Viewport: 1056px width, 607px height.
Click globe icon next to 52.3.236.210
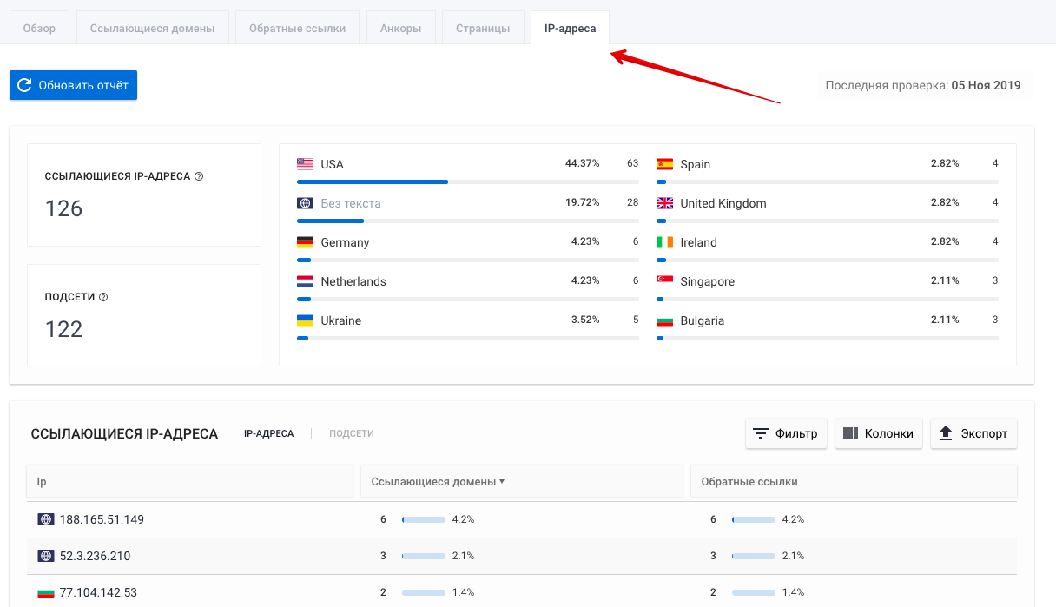(x=46, y=556)
